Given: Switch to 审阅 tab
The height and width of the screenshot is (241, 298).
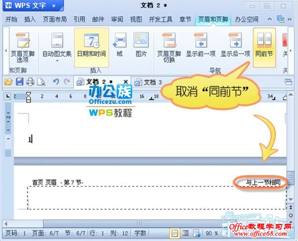Looking at the screenshot, I should pos(117,19).
